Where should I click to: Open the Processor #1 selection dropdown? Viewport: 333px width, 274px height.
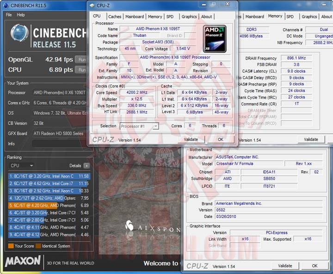pyautogui.click(x=139, y=126)
